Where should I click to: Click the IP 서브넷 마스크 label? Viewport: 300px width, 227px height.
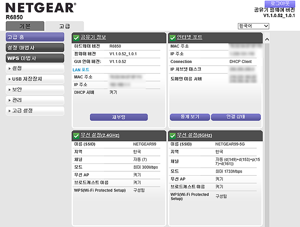pyautogui.click(x=186, y=69)
